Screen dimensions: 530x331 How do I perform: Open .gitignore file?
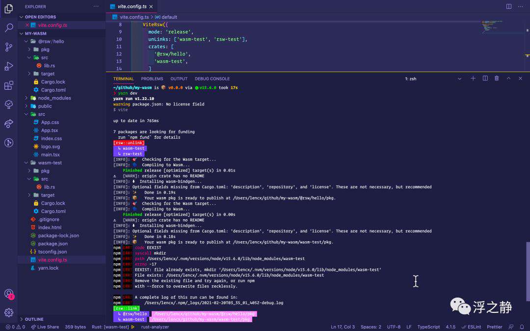[49, 220]
